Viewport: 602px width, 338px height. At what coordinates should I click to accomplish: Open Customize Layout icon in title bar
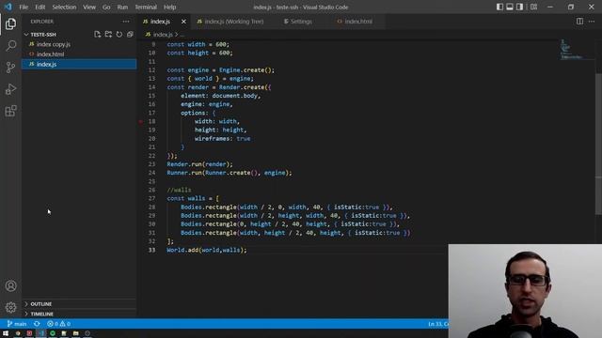[x=533, y=7]
